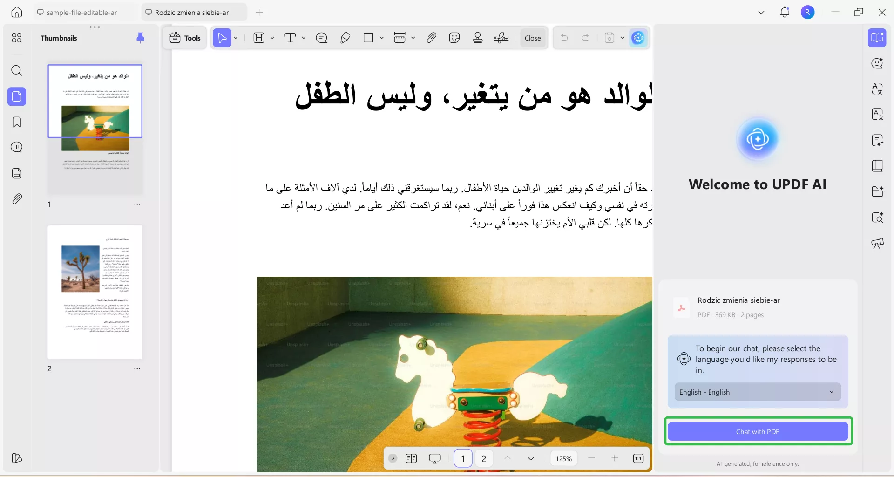
Task: Toggle the UPDF AI assistant button
Action: point(638,38)
